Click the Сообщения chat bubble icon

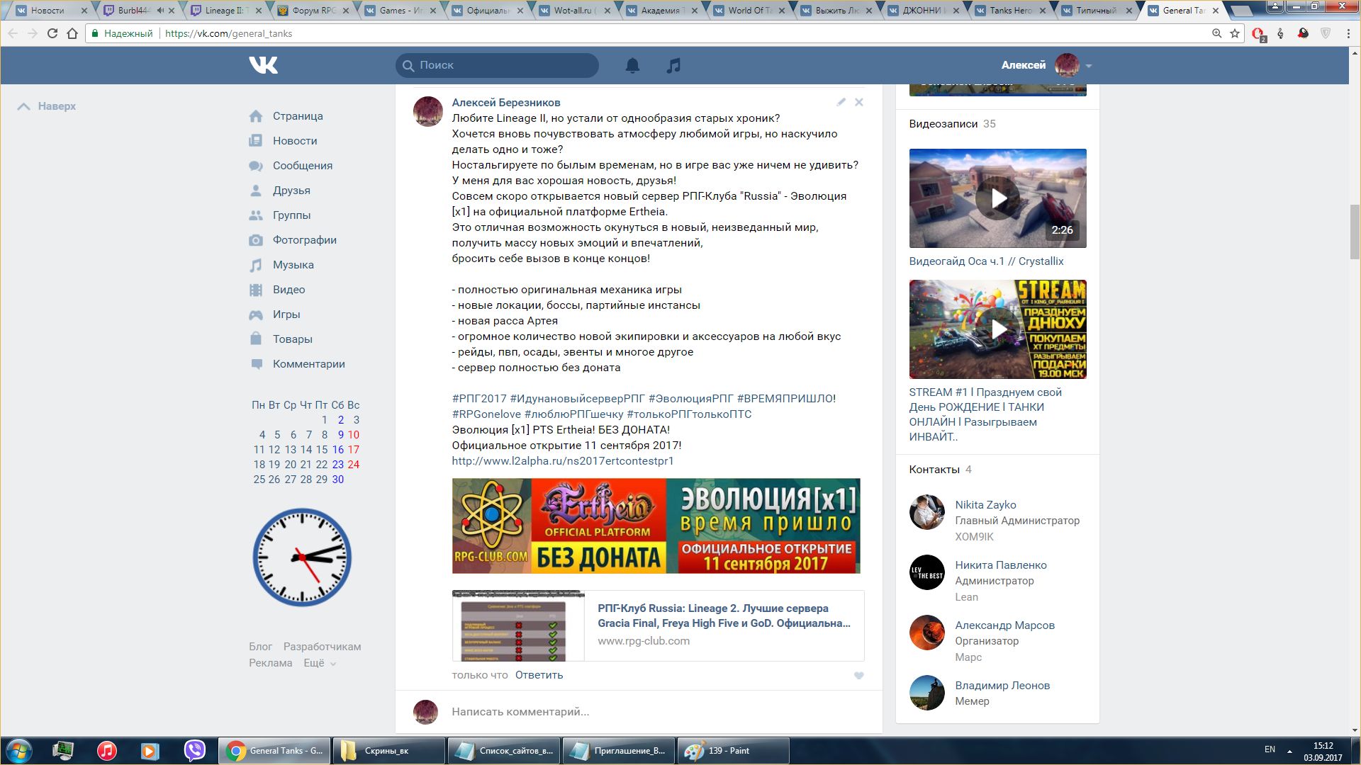[x=256, y=166]
